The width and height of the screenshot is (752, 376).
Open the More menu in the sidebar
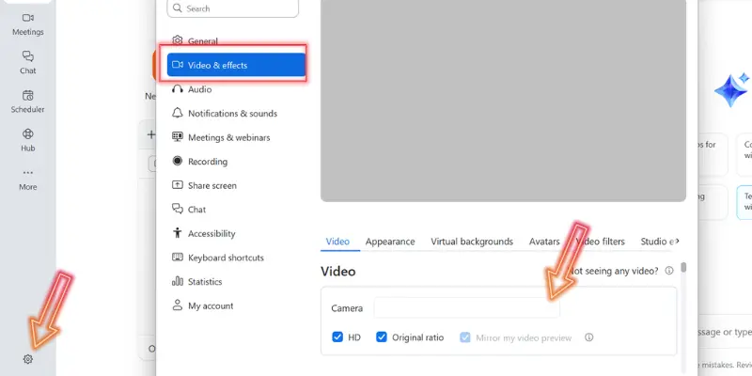coord(28,180)
